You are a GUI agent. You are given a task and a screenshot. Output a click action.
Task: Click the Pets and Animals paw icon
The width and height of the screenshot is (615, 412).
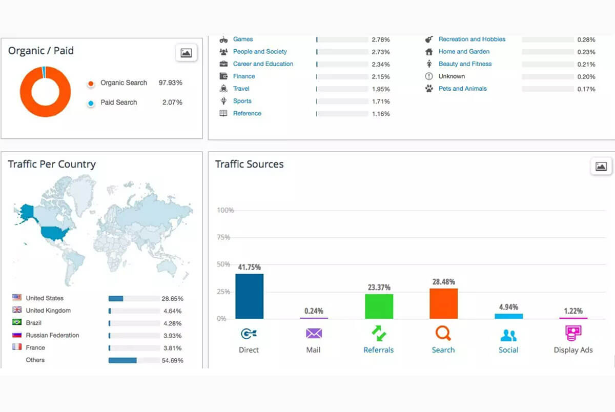click(x=429, y=89)
